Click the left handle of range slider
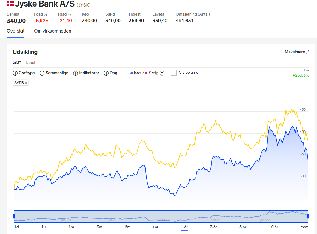Viewport: 317px width, 234px height. click(14, 216)
